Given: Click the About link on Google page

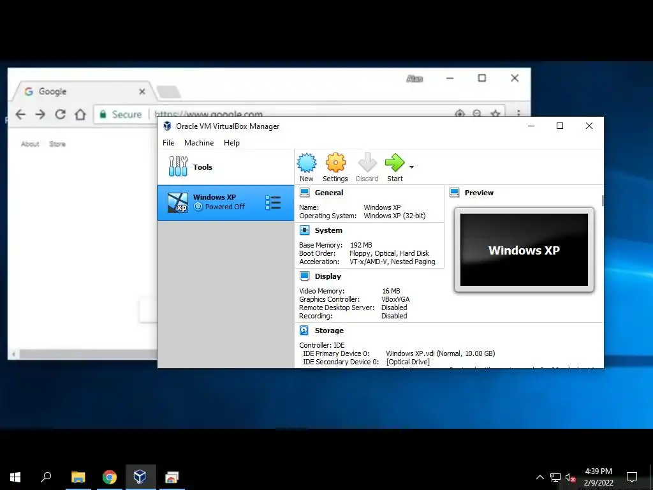Looking at the screenshot, I should click(30, 144).
